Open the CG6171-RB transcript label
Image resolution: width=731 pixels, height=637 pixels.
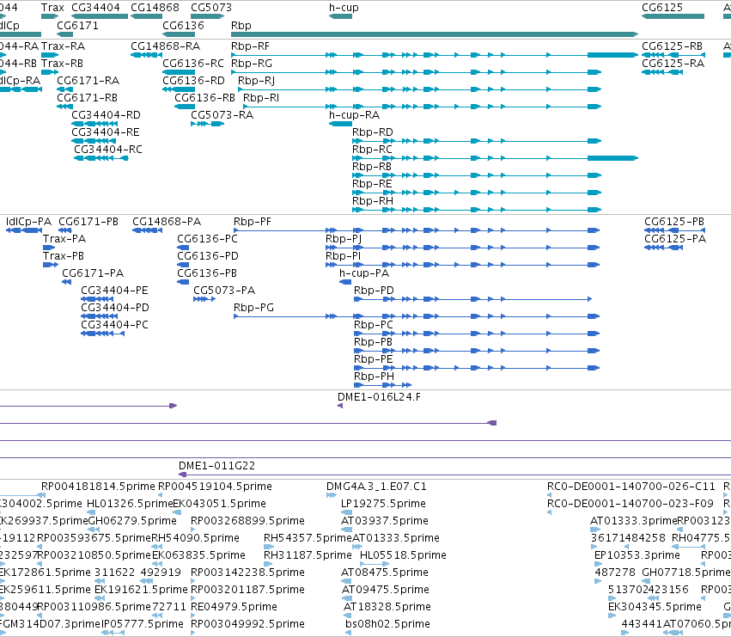coord(87,98)
